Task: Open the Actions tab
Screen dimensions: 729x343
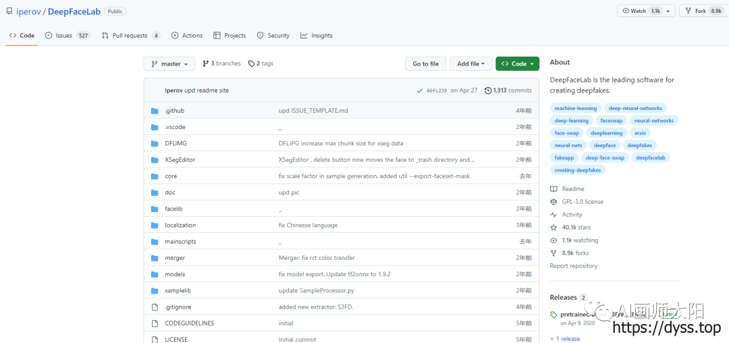Action: pyautogui.click(x=187, y=35)
